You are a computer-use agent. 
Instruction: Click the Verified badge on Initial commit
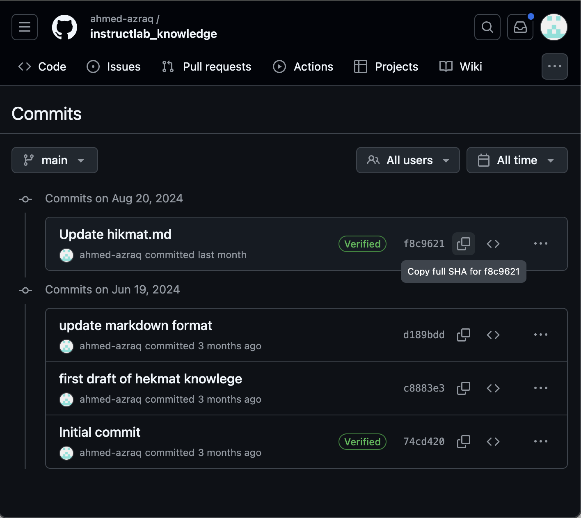click(362, 442)
